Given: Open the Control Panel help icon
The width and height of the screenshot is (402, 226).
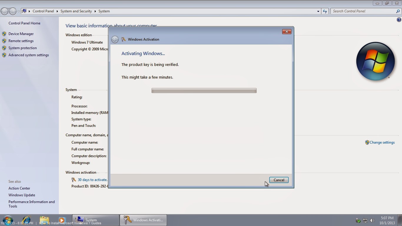Looking at the screenshot, I should tap(399, 20).
